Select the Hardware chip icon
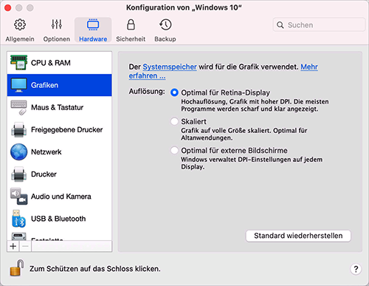The image size is (369, 286). click(93, 24)
